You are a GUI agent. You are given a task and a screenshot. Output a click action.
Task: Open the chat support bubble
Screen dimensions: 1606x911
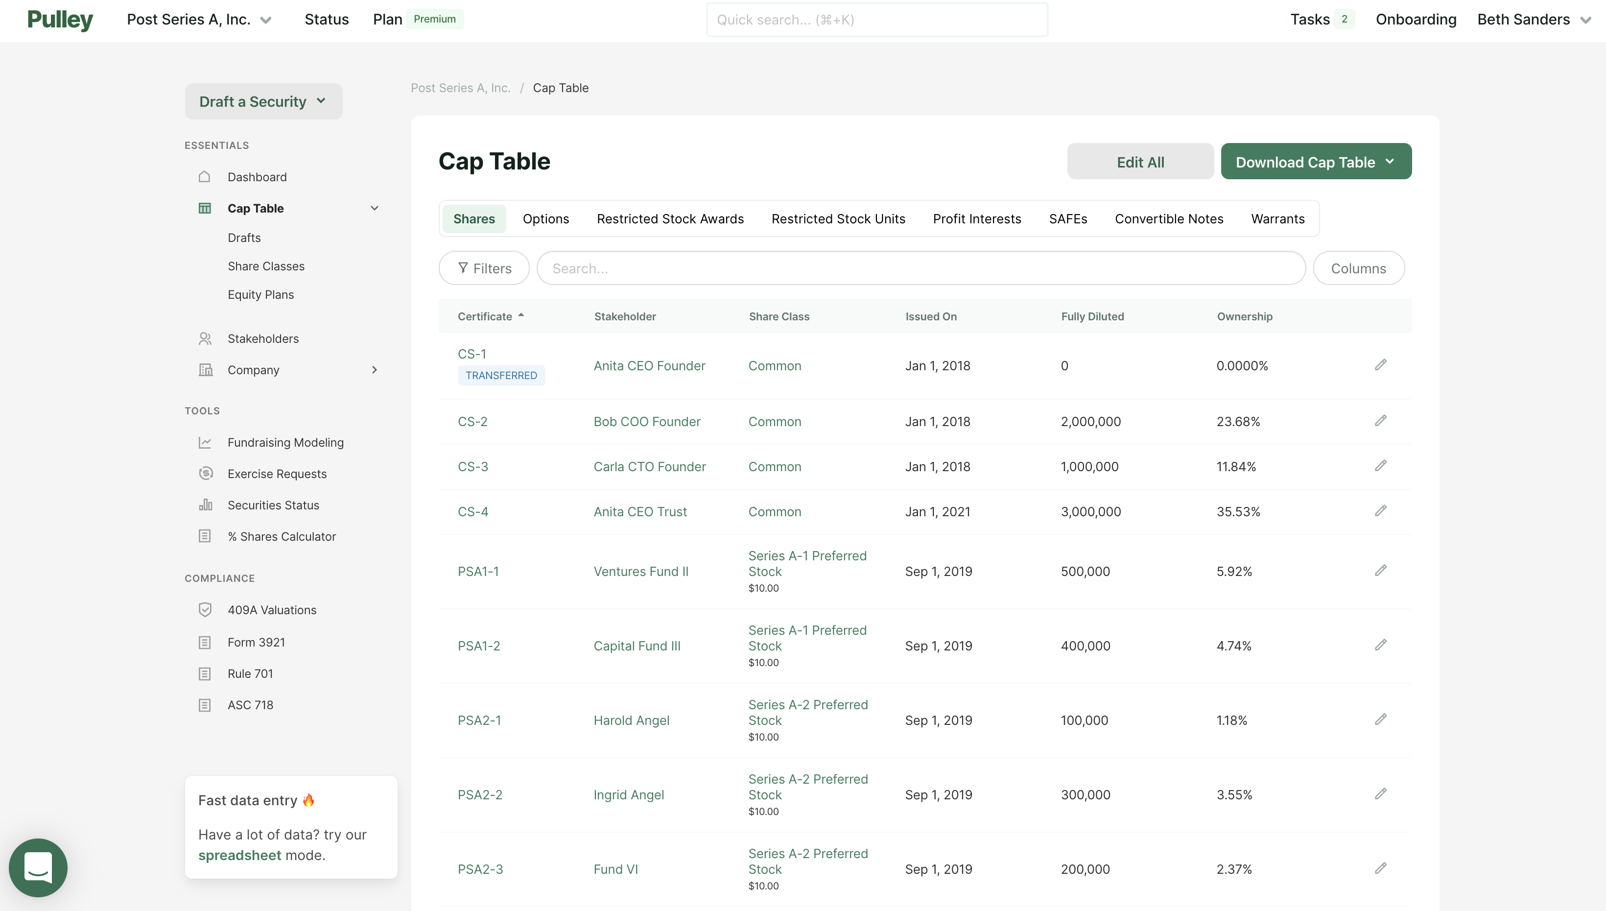(x=38, y=868)
